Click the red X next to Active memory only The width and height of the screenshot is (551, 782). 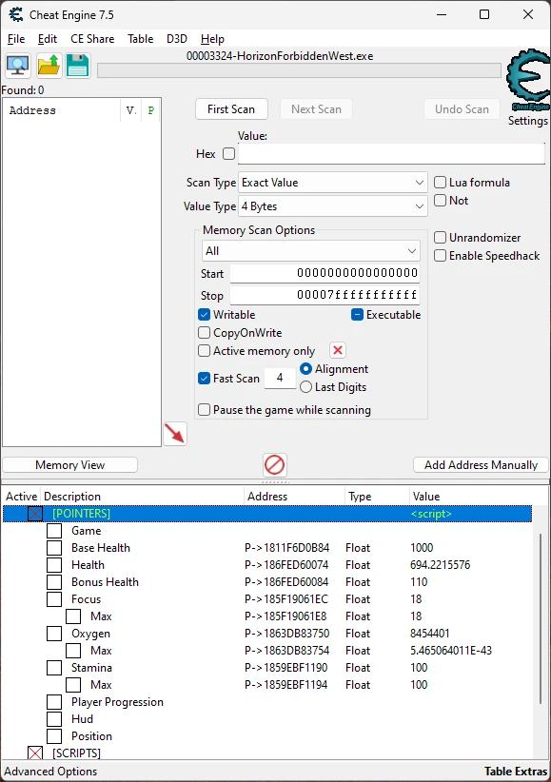coord(338,351)
